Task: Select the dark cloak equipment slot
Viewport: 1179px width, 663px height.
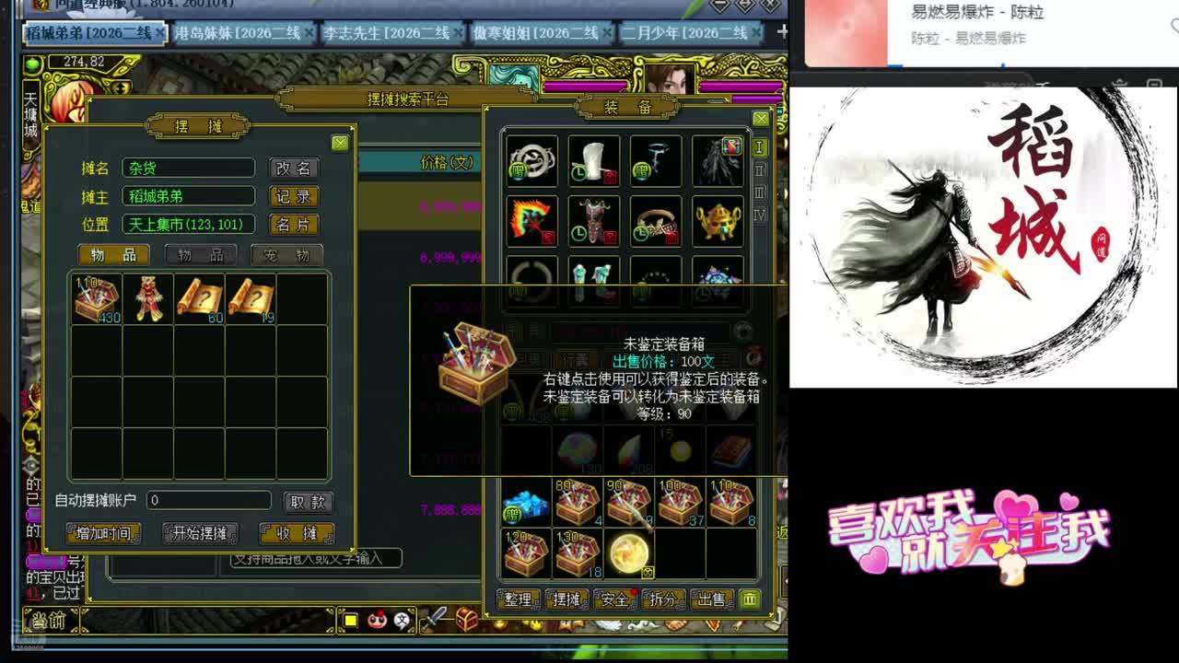Action: 718,161
